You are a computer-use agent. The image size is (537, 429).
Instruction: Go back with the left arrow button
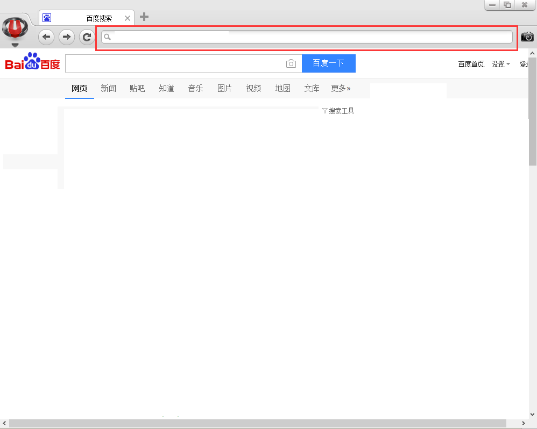(x=46, y=37)
